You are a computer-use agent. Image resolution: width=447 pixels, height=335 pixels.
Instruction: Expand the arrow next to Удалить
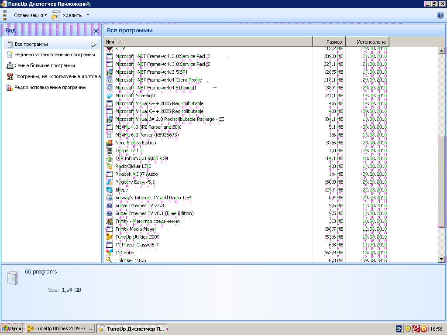(87, 15)
